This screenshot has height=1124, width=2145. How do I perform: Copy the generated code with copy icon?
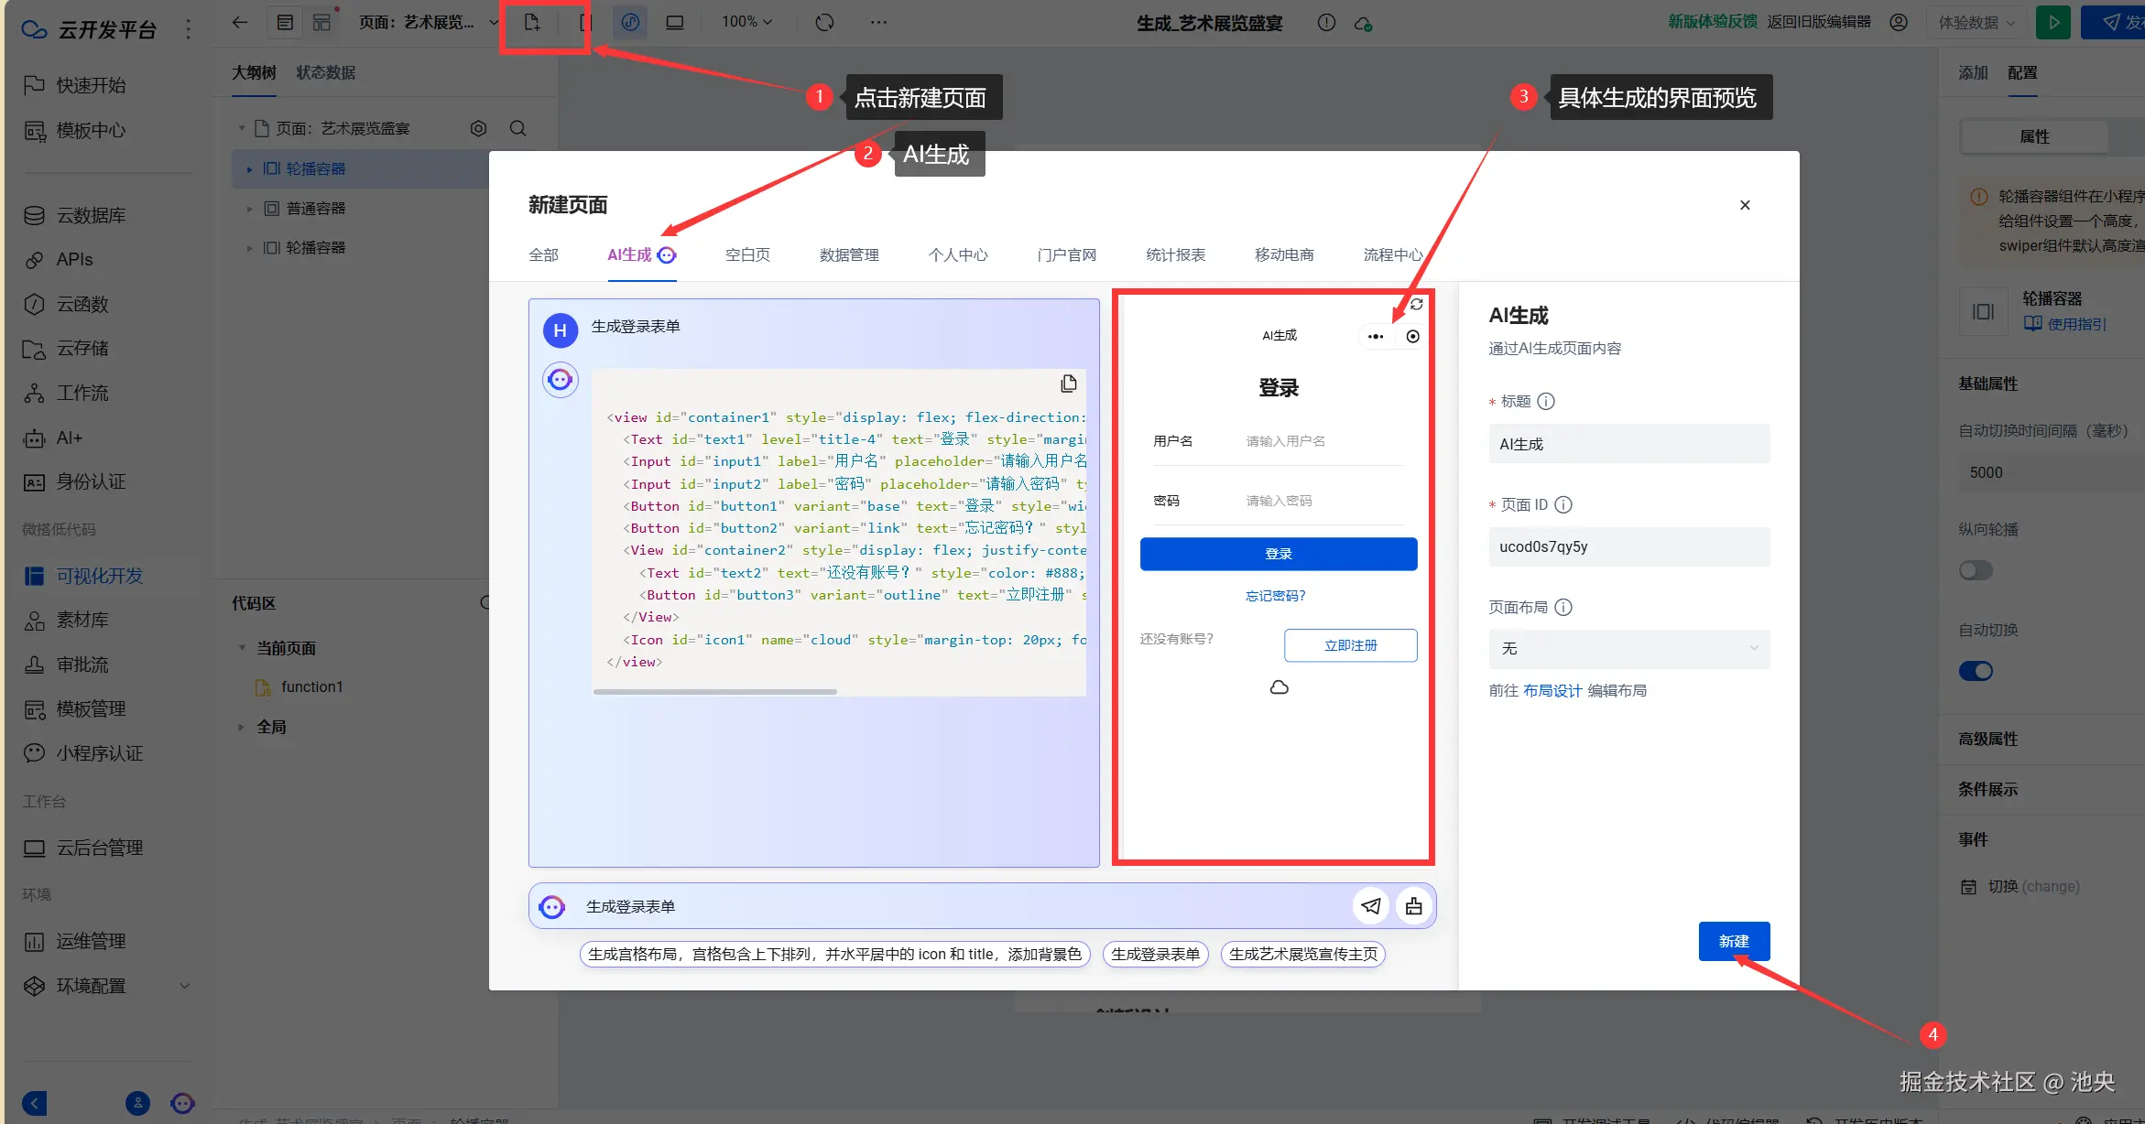coord(1068,384)
